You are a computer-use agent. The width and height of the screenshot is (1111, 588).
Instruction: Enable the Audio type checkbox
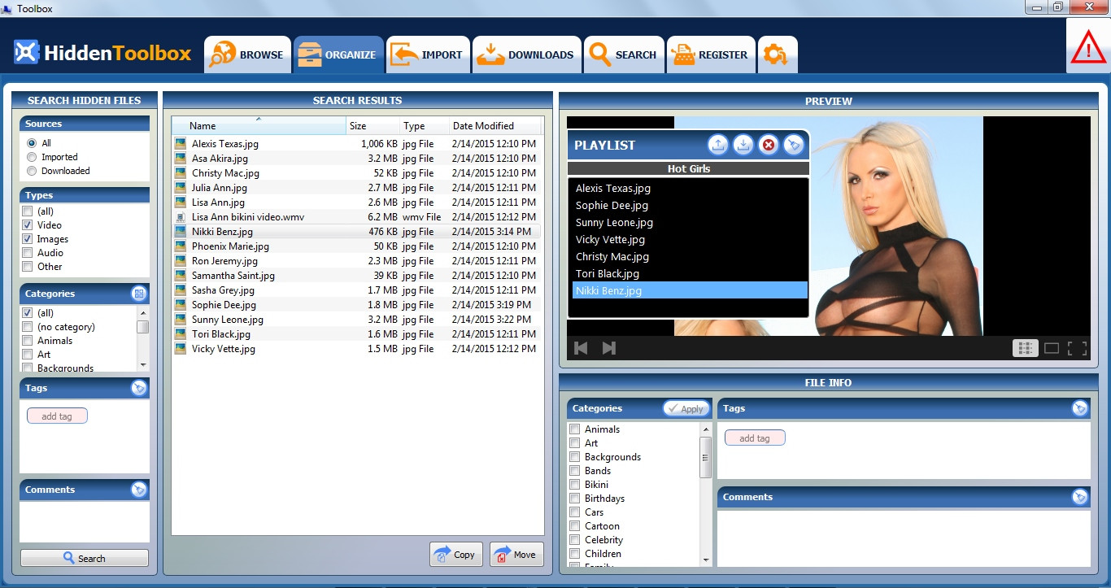[28, 253]
